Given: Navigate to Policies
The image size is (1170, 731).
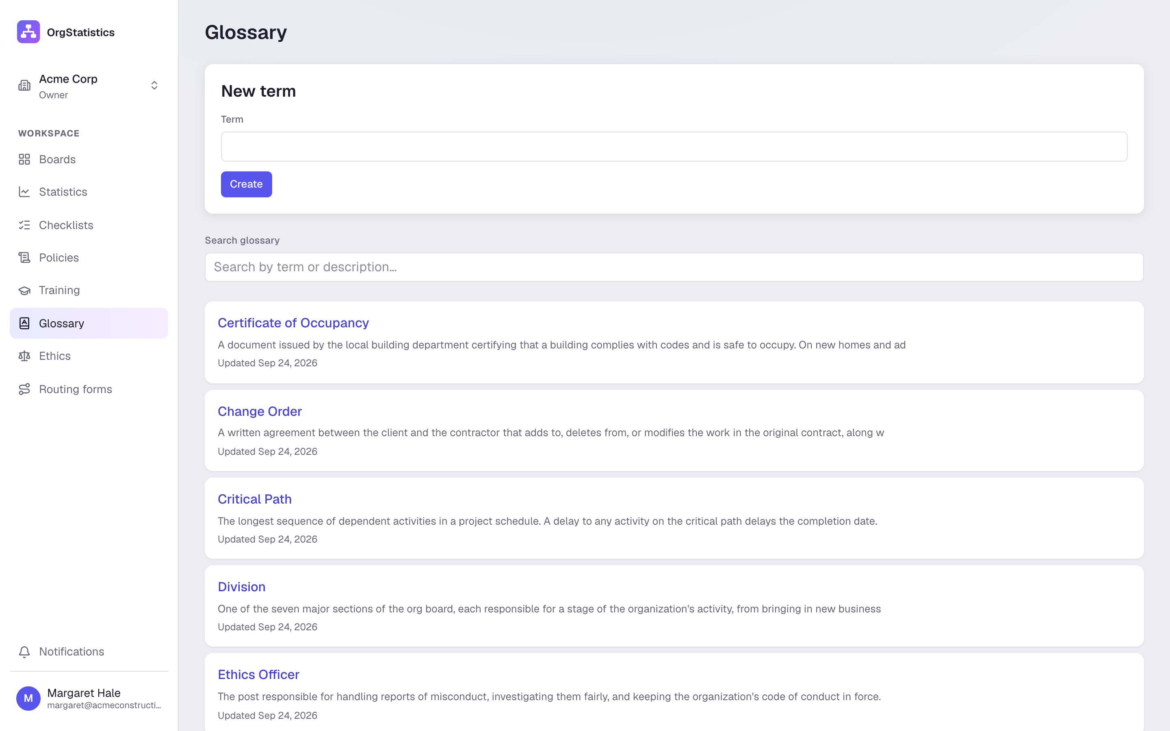Looking at the screenshot, I should [x=89, y=258].
